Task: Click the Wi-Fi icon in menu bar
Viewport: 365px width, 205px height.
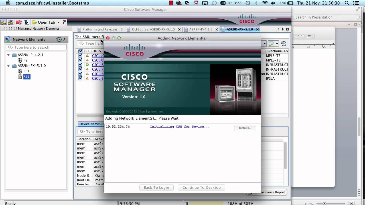Action: pos(265,3)
